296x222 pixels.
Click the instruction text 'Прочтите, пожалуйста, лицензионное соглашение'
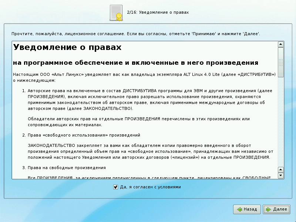[135, 34]
